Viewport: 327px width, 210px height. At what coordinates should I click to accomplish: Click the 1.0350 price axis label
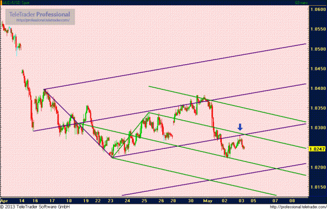pyautogui.click(x=318, y=108)
